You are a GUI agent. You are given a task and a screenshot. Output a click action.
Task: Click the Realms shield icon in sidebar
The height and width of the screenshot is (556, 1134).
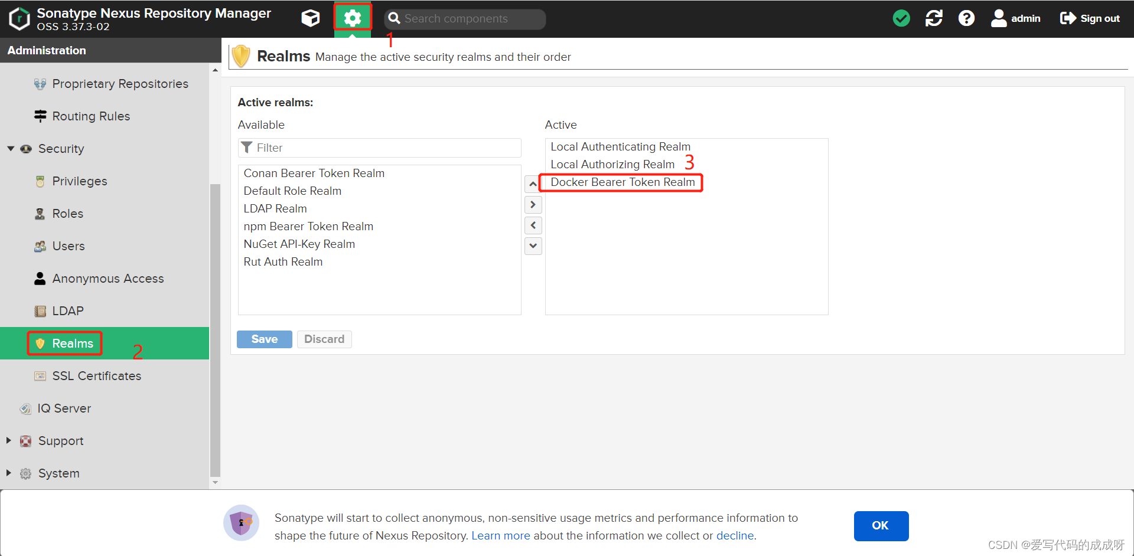point(40,344)
